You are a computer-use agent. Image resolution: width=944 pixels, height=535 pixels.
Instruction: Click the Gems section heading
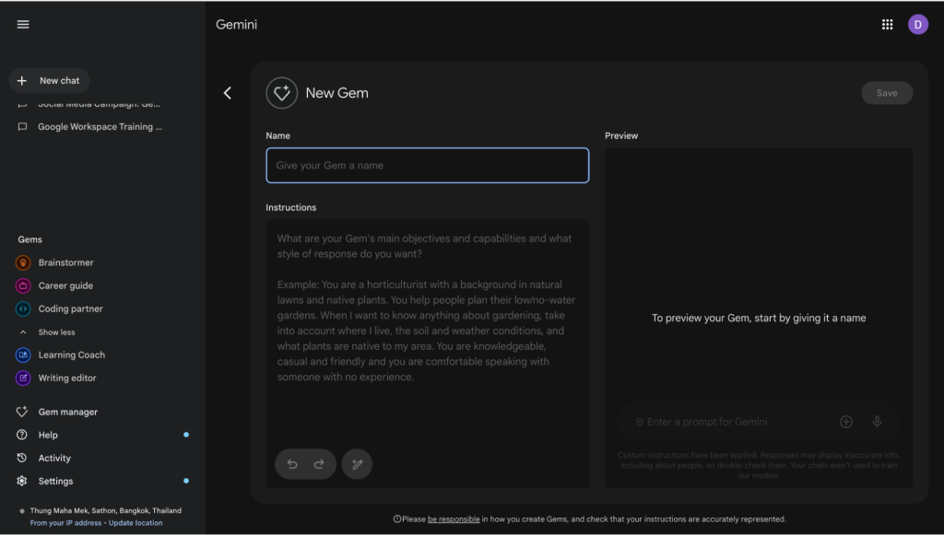(30, 239)
